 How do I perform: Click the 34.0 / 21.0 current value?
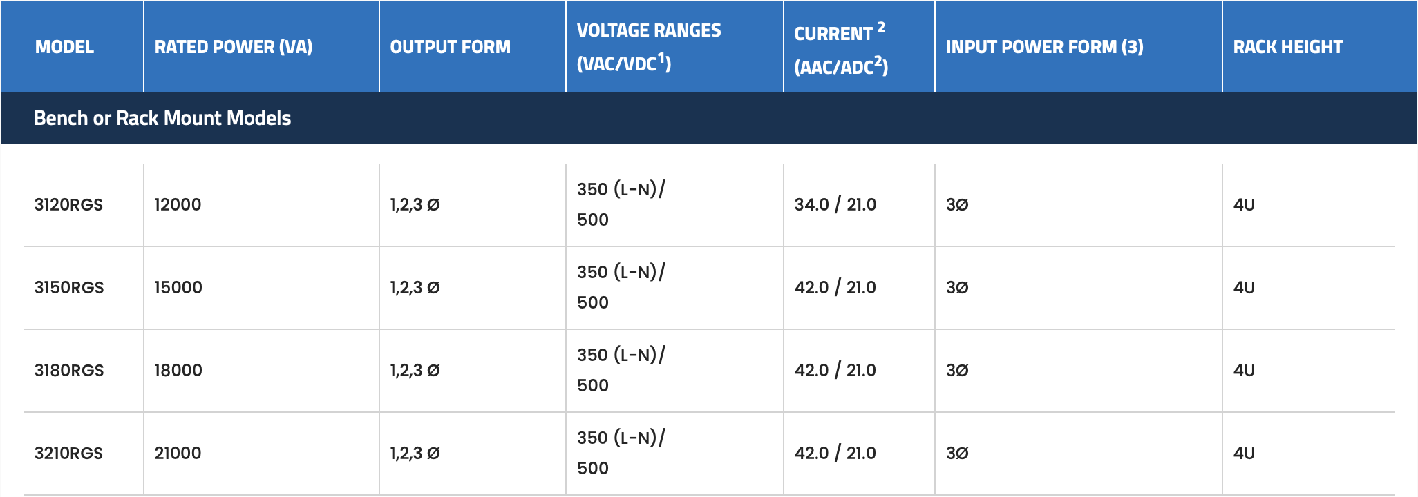coord(835,204)
